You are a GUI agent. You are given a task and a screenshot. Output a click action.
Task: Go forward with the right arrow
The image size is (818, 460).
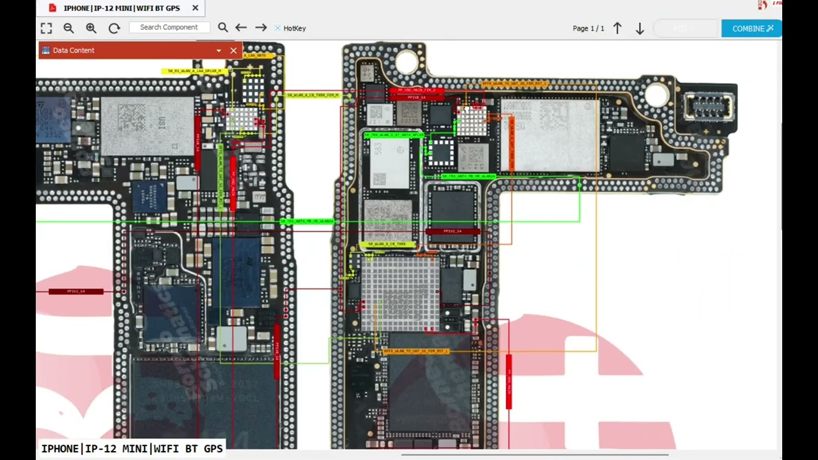pos(261,27)
